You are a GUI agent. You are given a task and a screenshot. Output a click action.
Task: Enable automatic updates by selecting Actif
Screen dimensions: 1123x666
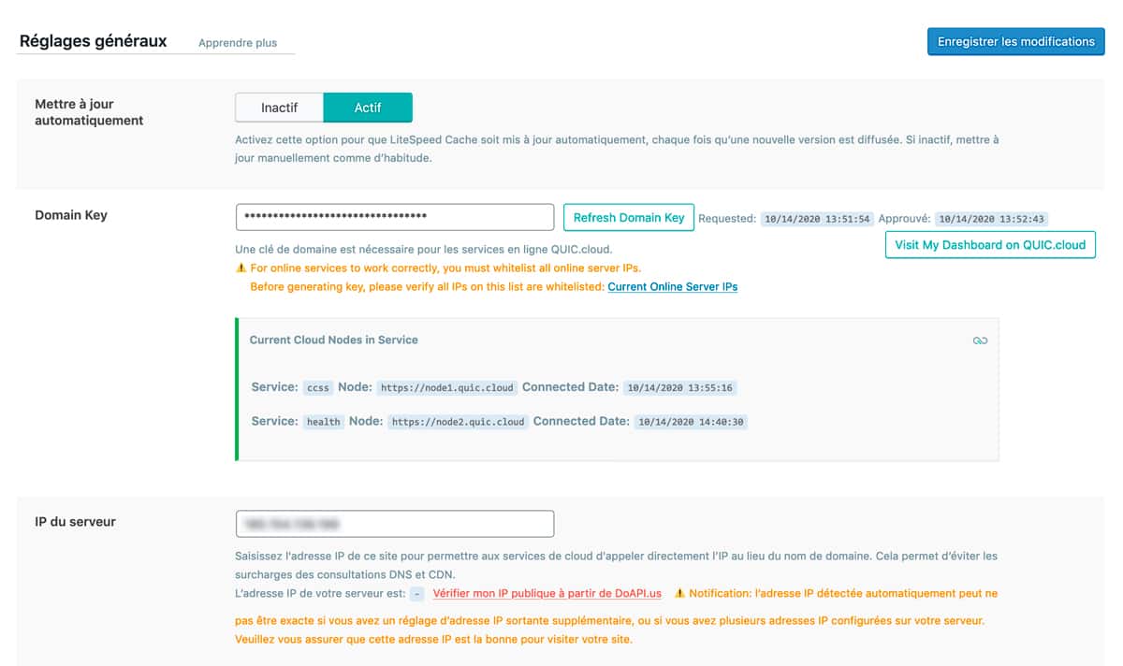[x=367, y=107]
